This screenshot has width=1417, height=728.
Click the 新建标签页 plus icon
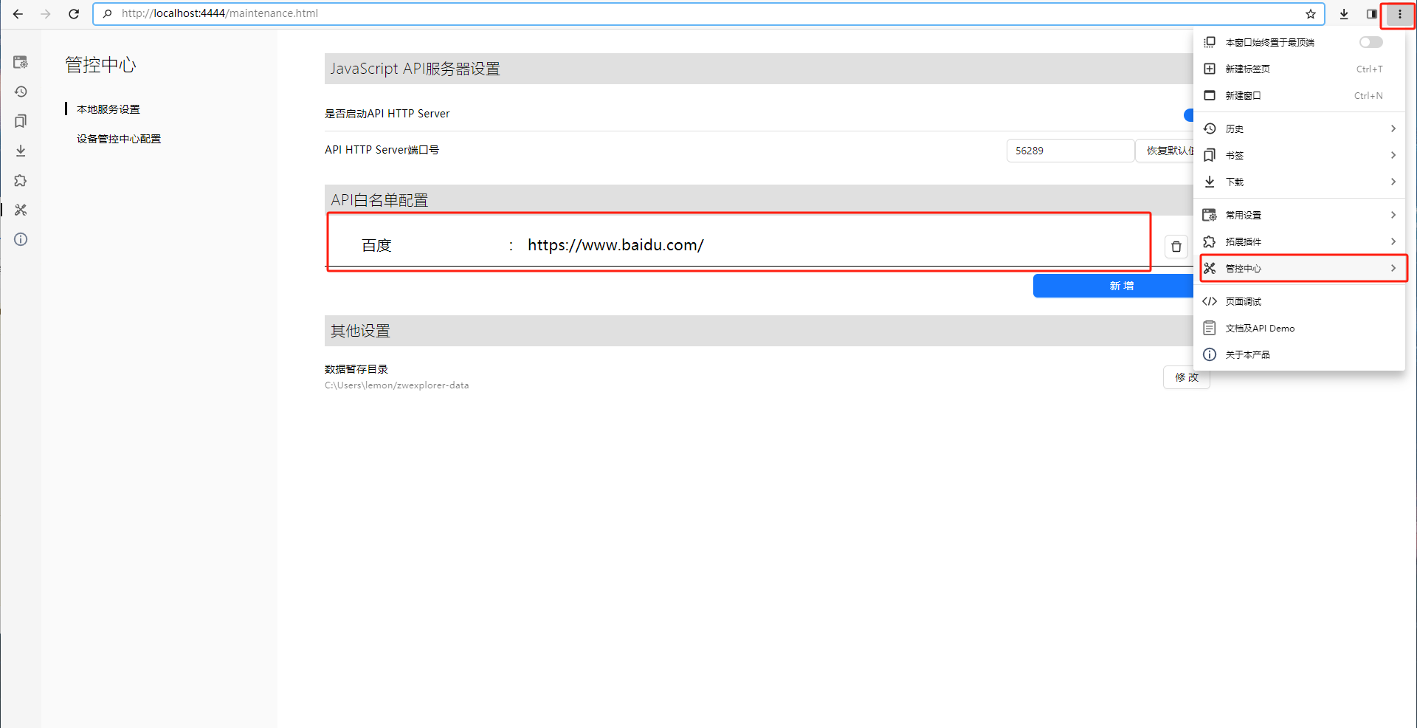click(1210, 69)
